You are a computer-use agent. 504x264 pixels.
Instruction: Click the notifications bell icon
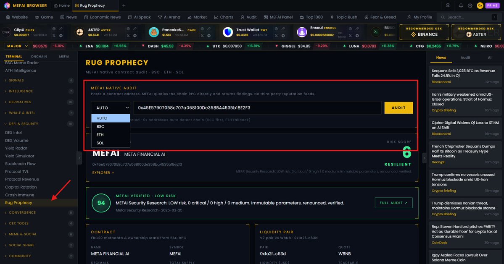tap(461, 5)
